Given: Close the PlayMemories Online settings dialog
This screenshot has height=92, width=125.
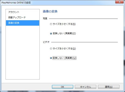Looking at the screenshot, I should coord(119,2).
